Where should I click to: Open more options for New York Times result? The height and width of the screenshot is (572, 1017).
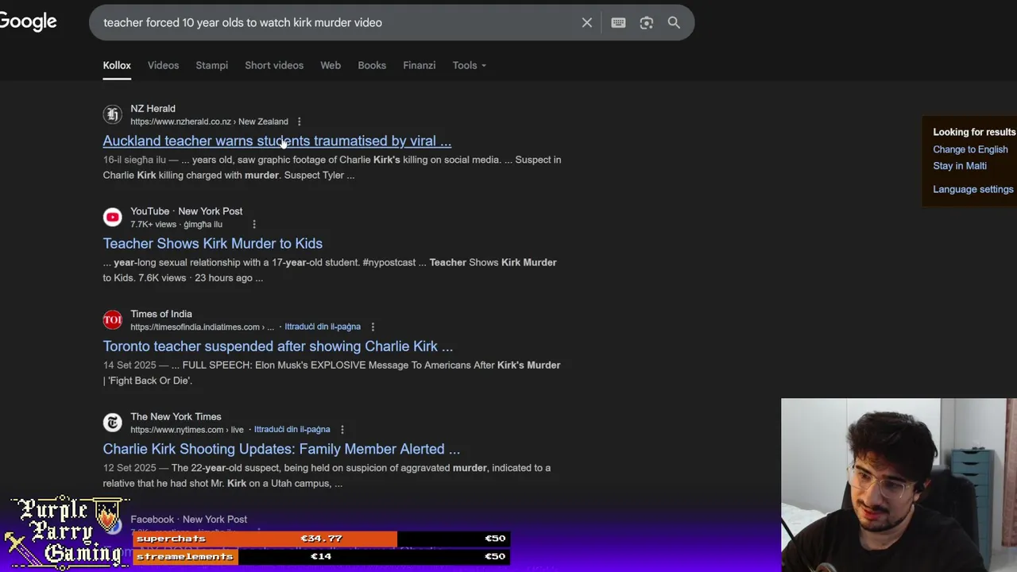tap(342, 429)
